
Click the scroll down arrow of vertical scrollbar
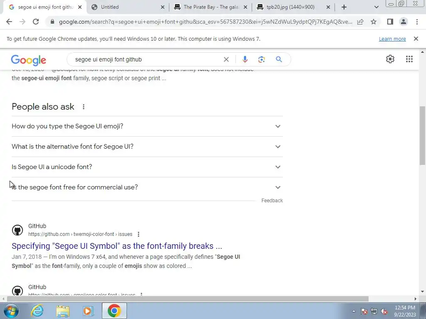point(422,292)
